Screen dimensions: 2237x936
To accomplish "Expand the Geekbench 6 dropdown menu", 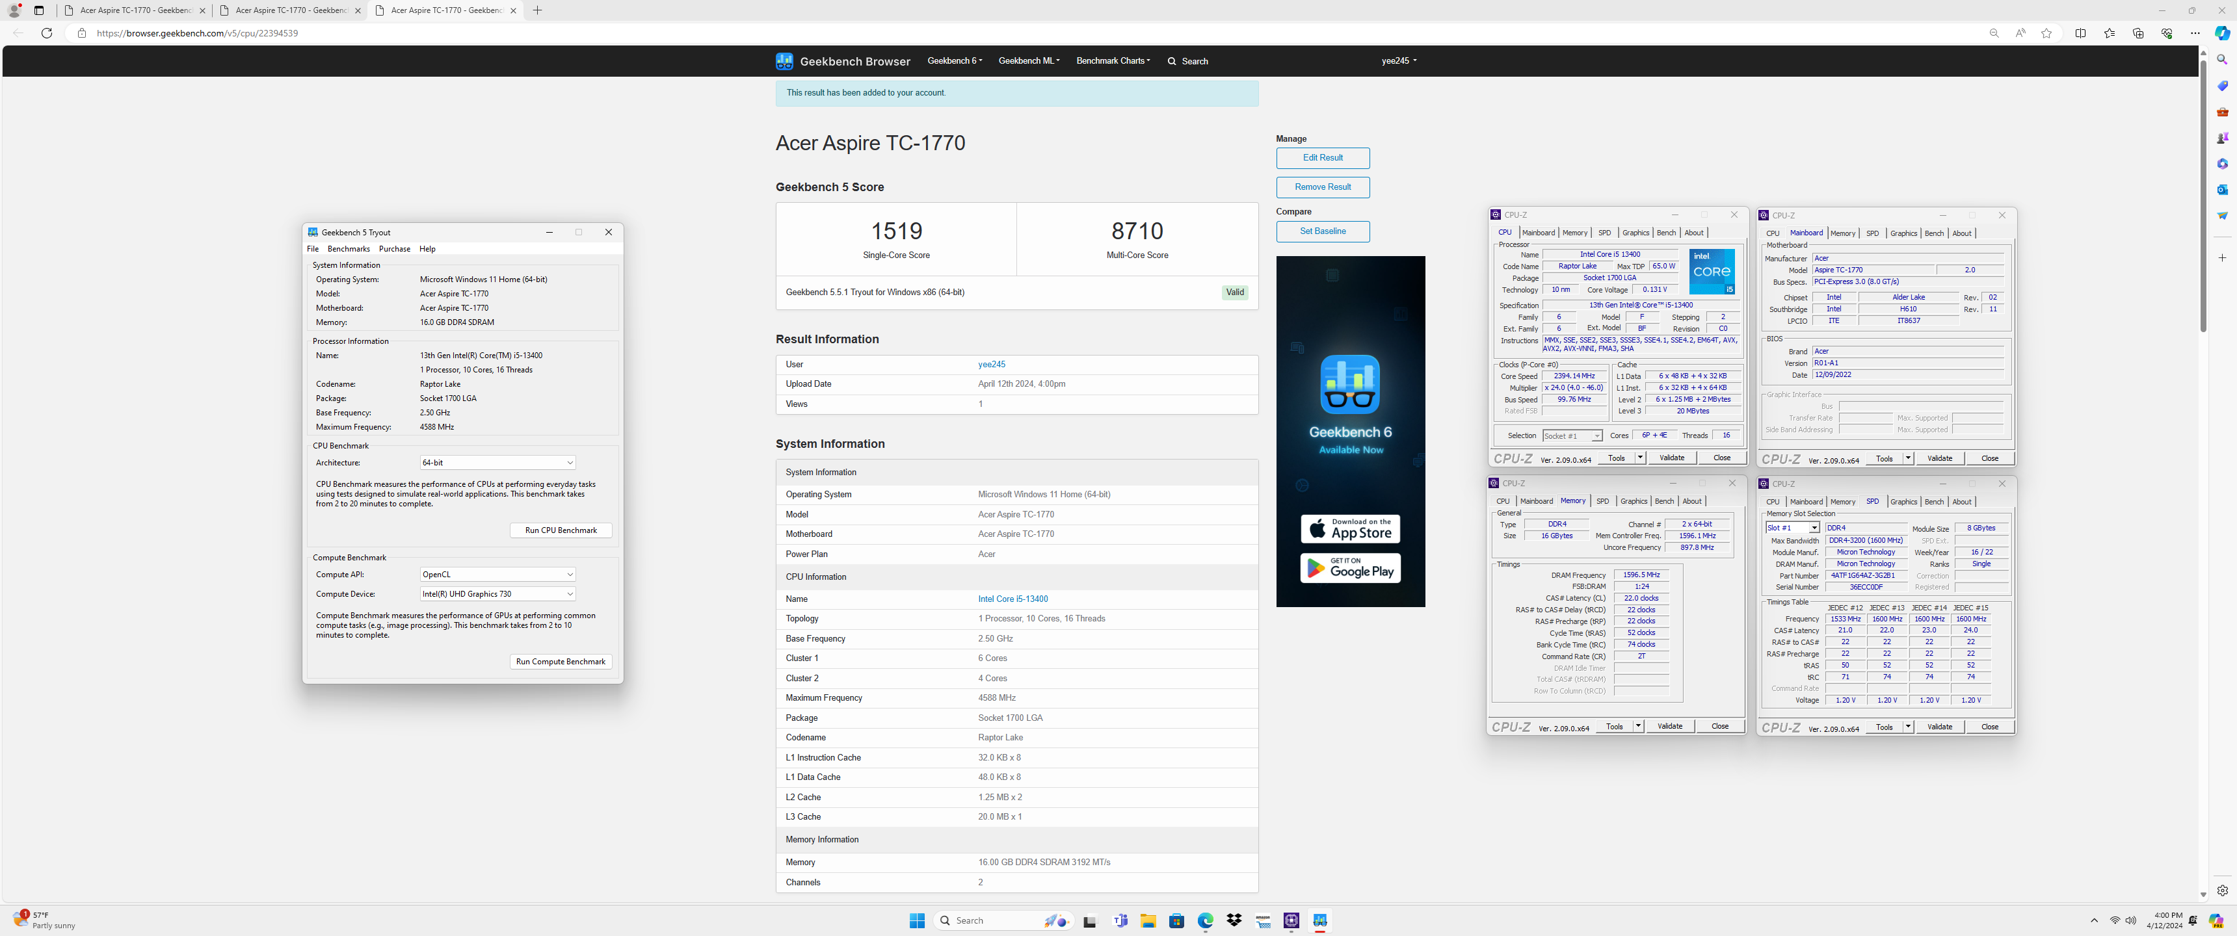I will (x=955, y=61).
